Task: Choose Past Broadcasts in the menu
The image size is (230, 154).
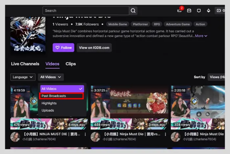Action: point(61,96)
